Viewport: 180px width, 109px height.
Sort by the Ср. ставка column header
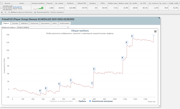[59, 3]
